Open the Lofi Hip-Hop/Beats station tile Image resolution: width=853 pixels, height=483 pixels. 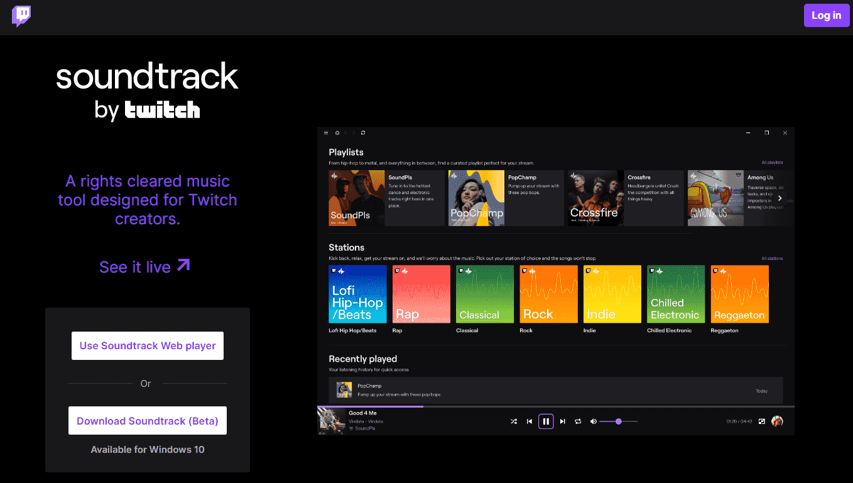pyautogui.click(x=358, y=294)
